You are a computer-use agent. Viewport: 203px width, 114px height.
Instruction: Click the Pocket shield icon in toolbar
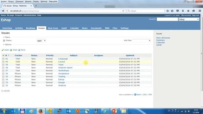pos(178,11)
